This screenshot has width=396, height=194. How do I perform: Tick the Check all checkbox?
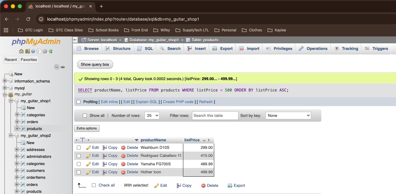point(94,185)
